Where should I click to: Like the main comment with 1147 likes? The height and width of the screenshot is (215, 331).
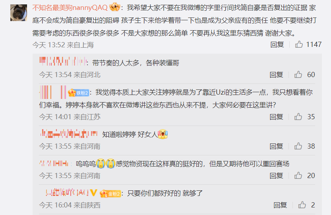point(299,45)
